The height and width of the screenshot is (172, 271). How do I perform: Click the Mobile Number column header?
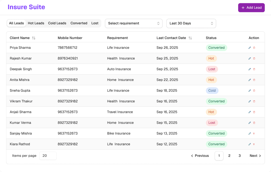click(x=70, y=38)
